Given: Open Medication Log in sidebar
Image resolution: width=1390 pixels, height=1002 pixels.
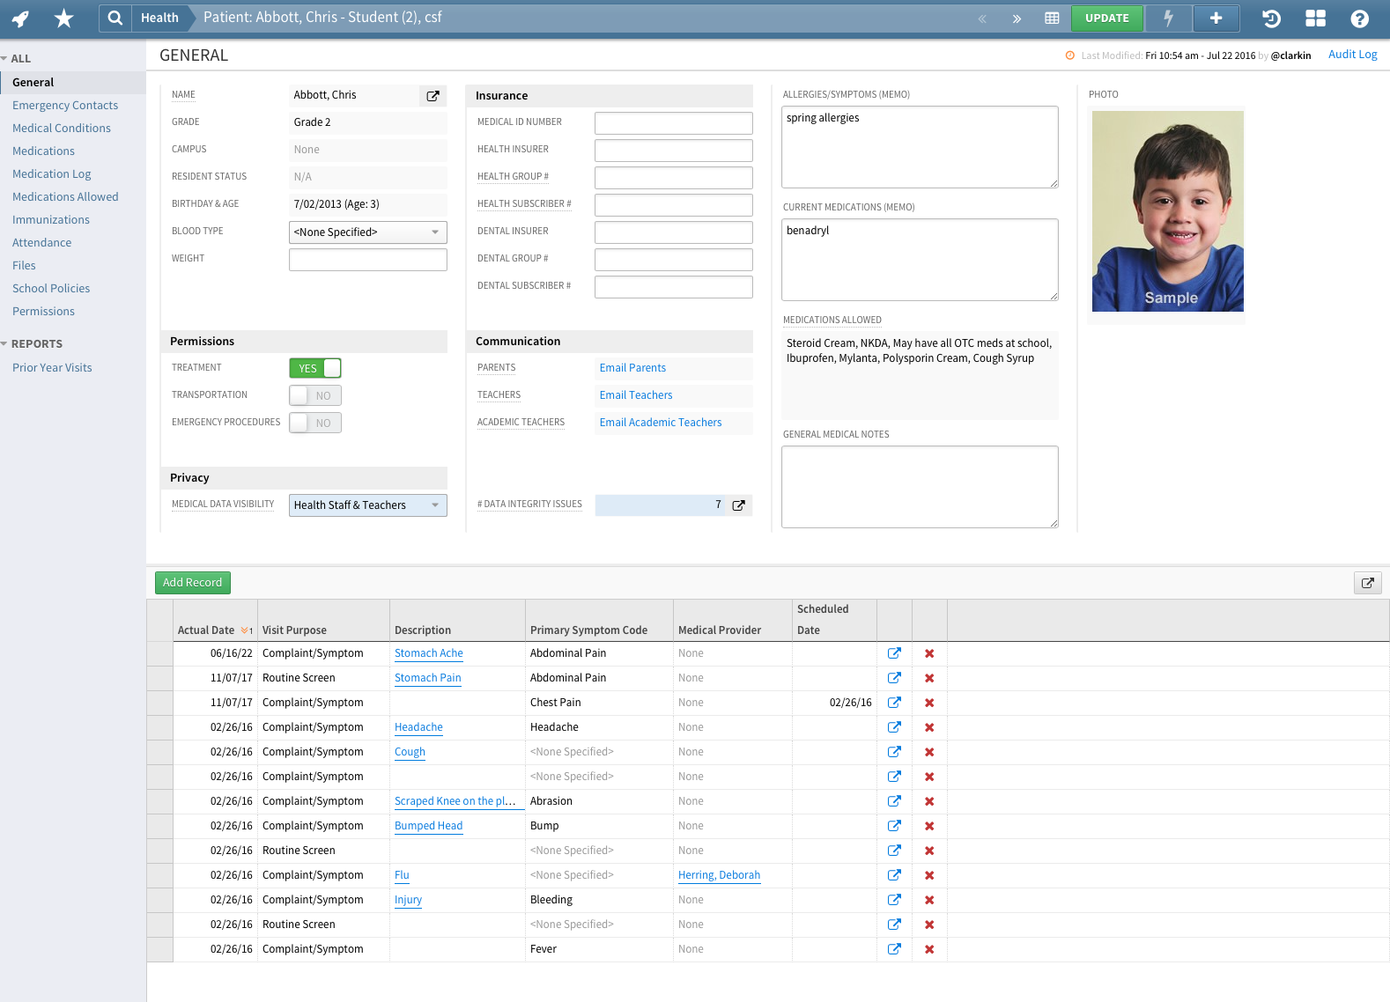Looking at the screenshot, I should 52,174.
